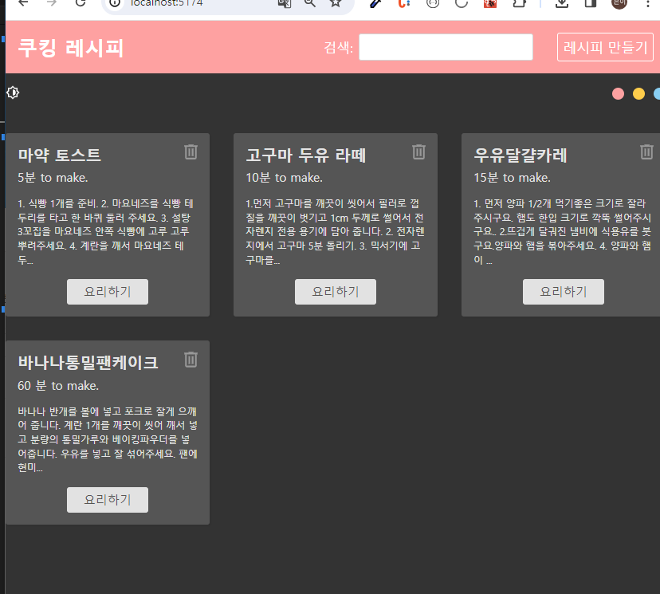View site information icon in address bar

tap(115, 3)
